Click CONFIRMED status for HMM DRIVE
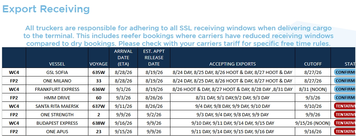 [345, 98]
